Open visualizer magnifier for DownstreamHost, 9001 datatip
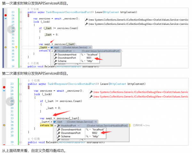This screenshot has height=153, width=192. [x=82, y=55]
